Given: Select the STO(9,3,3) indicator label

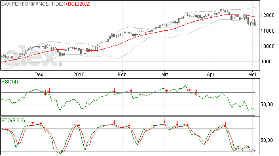Looking at the screenshot, I should pos(13,121).
